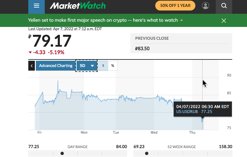Click the PREVIOUS CLOSE heading
The image size is (247, 157).
(152, 38)
